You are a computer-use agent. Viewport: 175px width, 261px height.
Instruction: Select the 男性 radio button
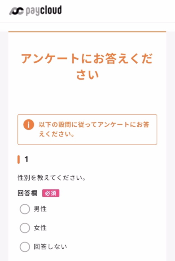tap(25, 209)
